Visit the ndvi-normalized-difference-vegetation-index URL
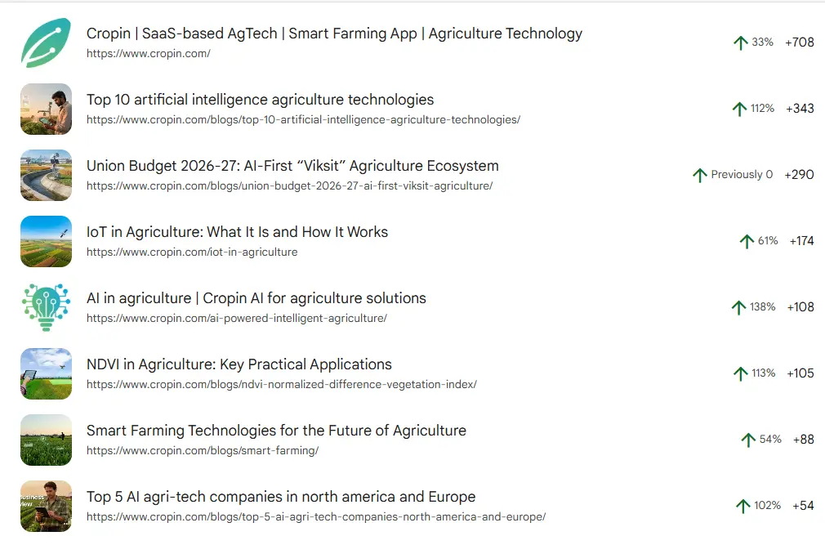 (281, 384)
